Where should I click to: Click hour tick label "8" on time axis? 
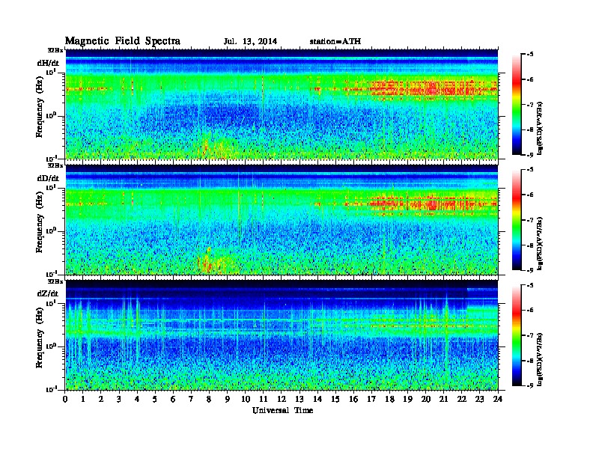pos(209,399)
